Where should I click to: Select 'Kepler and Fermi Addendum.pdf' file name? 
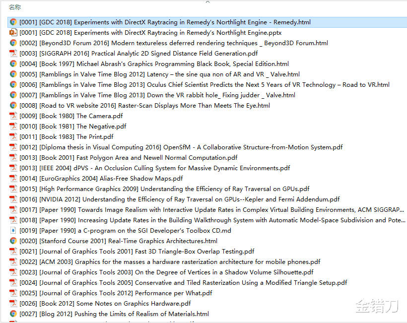(180, 199)
